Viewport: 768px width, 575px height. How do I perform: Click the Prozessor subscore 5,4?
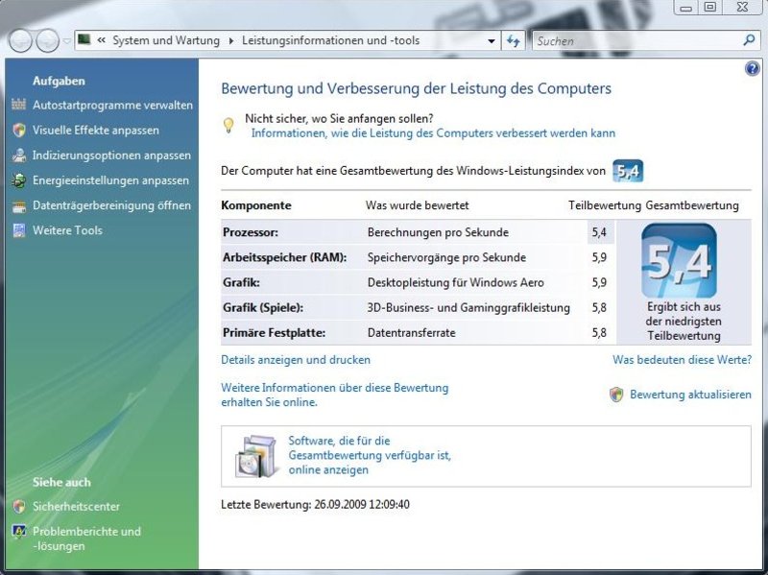coord(599,232)
